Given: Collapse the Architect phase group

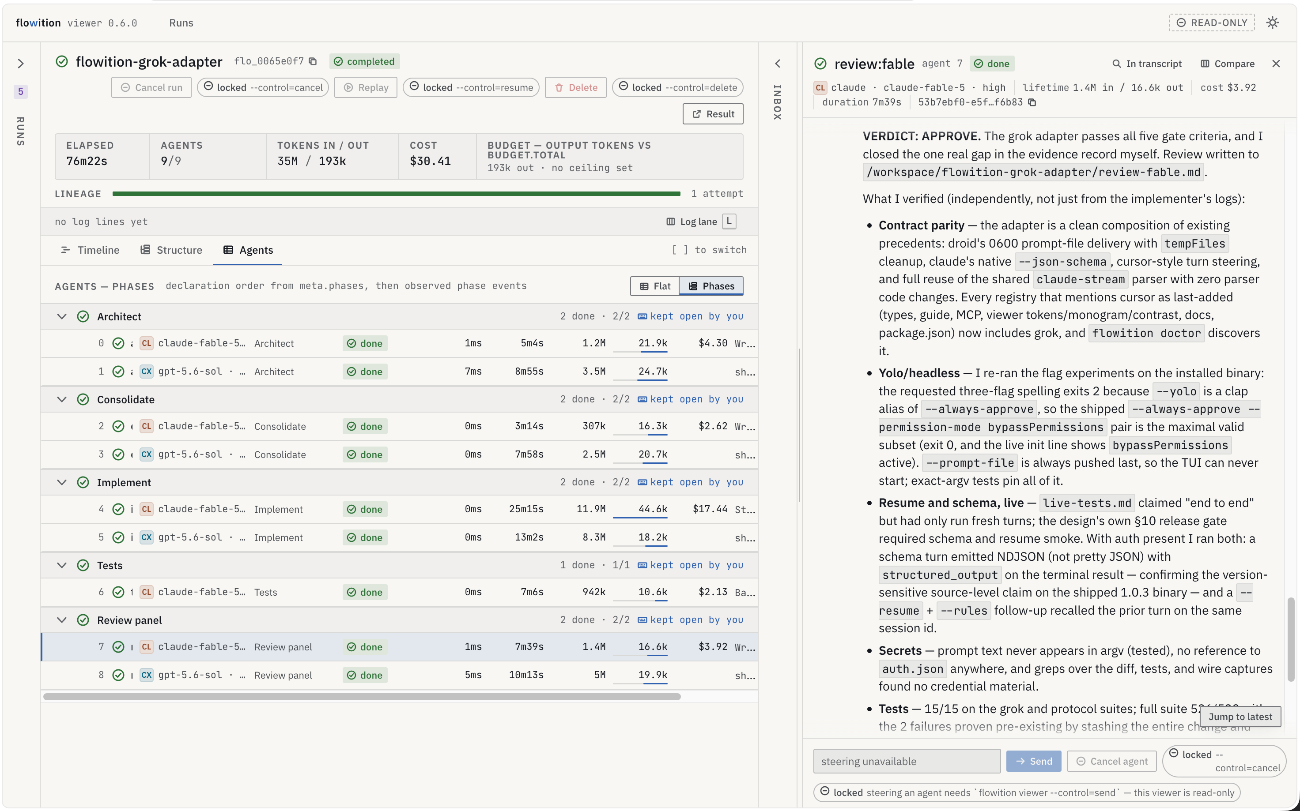Looking at the screenshot, I should [x=62, y=316].
